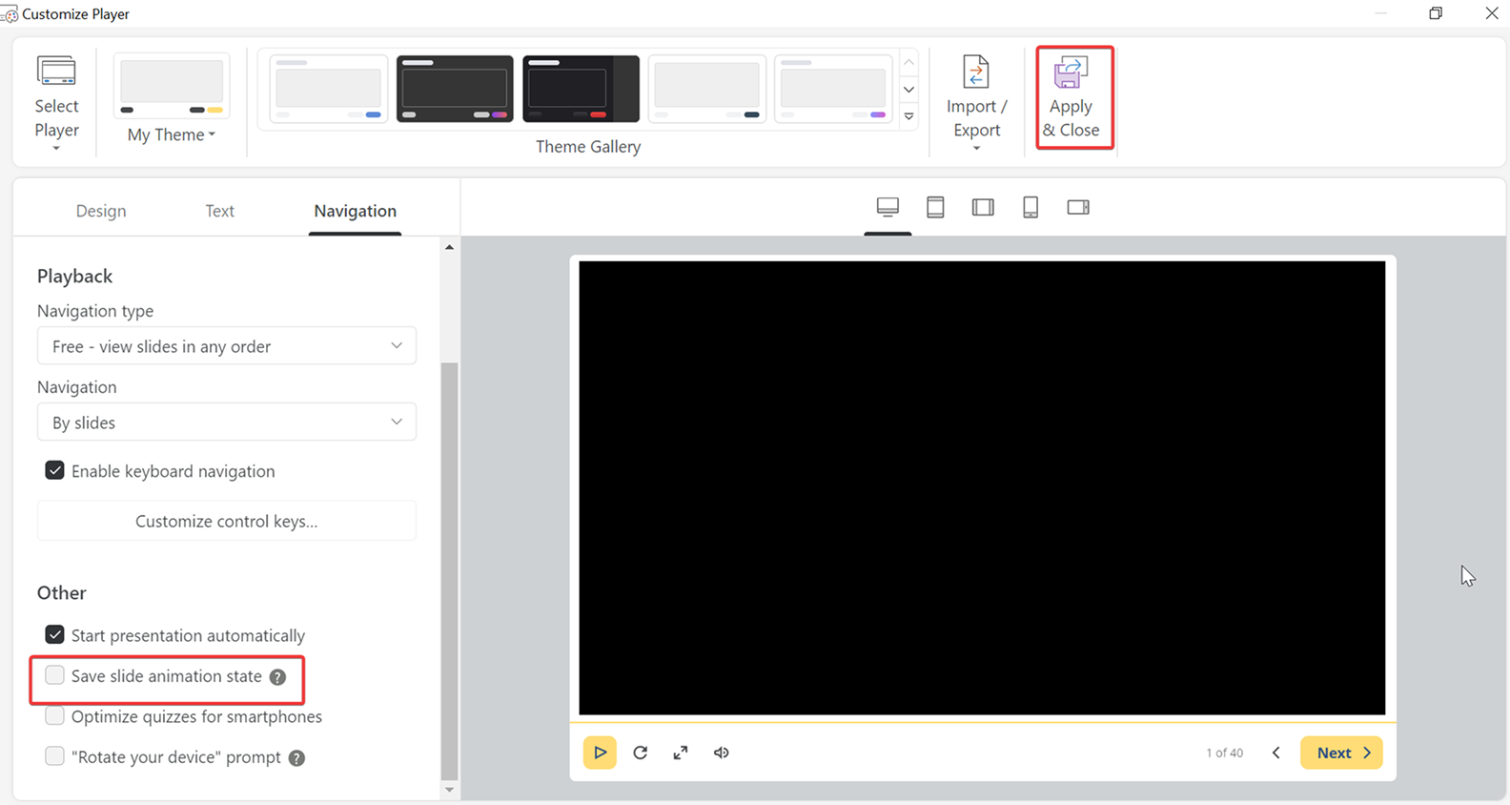This screenshot has height=805, width=1510.
Task: Mute the player volume icon
Action: 722,753
